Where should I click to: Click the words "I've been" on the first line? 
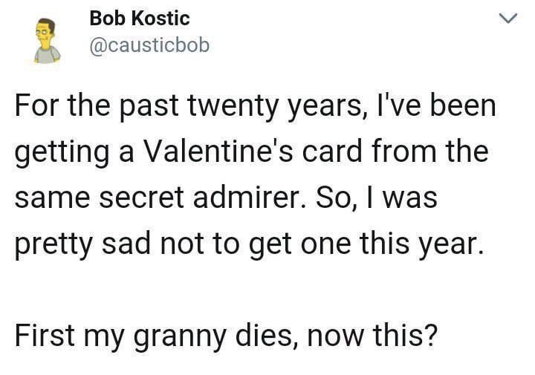pos(438,105)
